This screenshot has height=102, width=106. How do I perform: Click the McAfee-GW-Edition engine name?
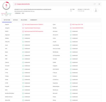pyautogui.click(x=10, y=93)
